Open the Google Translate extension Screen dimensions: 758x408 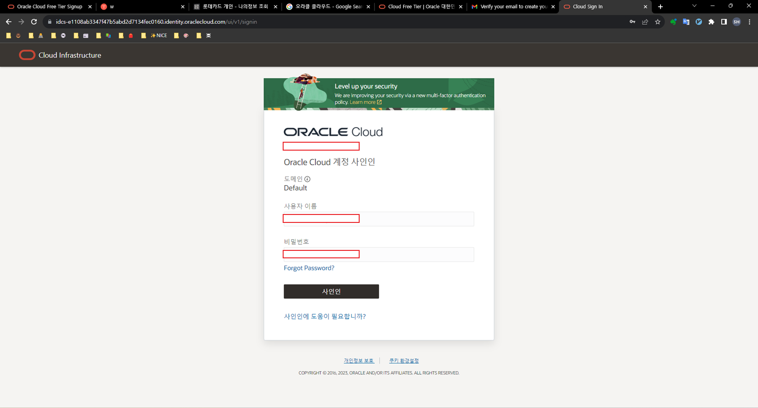686,22
